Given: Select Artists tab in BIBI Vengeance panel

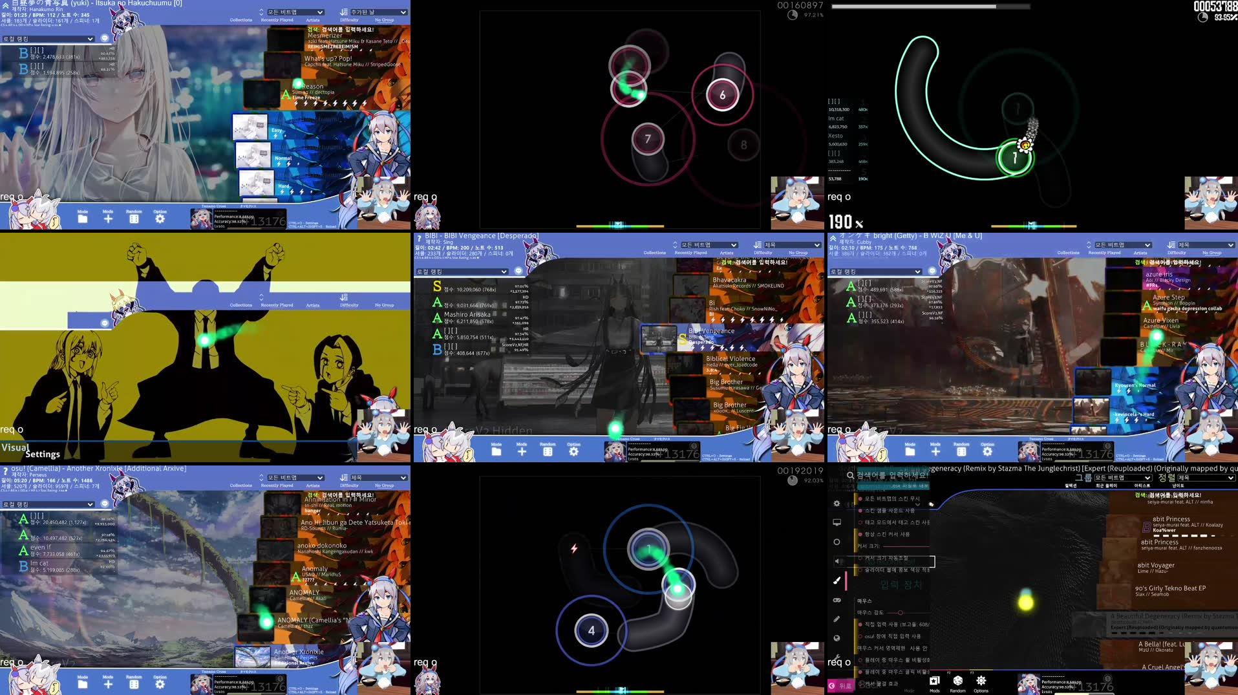Looking at the screenshot, I should [x=727, y=253].
